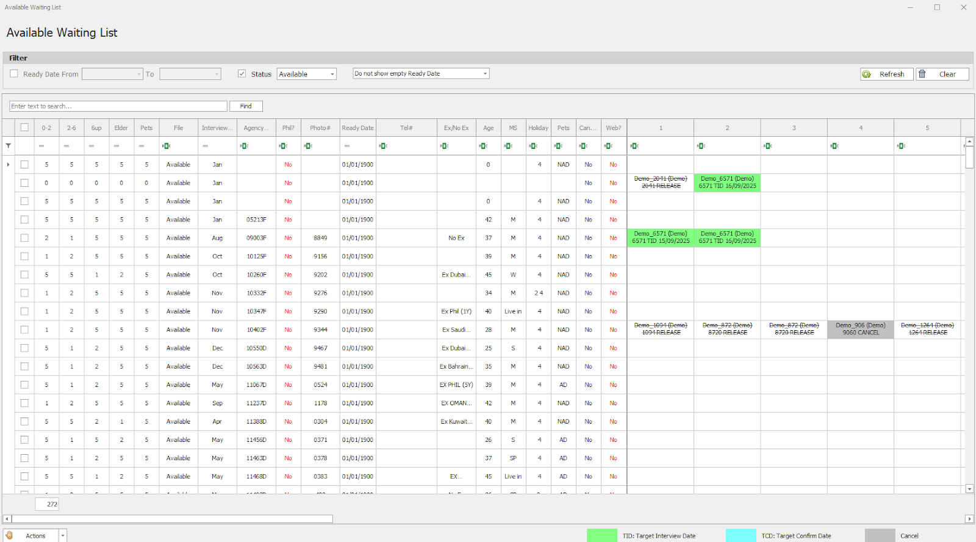
Task: Click the Clear trash icon
Action: [923, 74]
